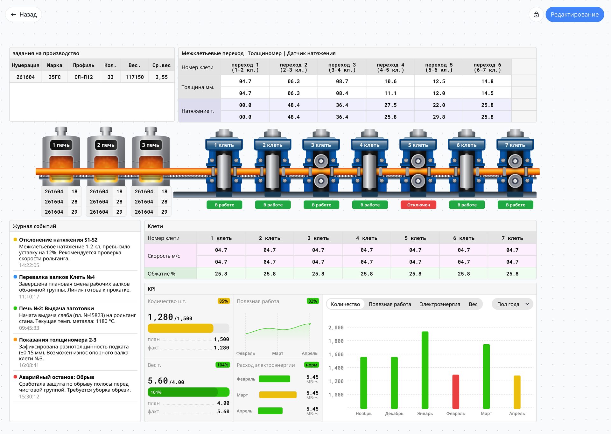Image resolution: width=611 pixels, height=434 pixels.
Task: Click the Февраль energy consumption bar
Action: click(274, 379)
